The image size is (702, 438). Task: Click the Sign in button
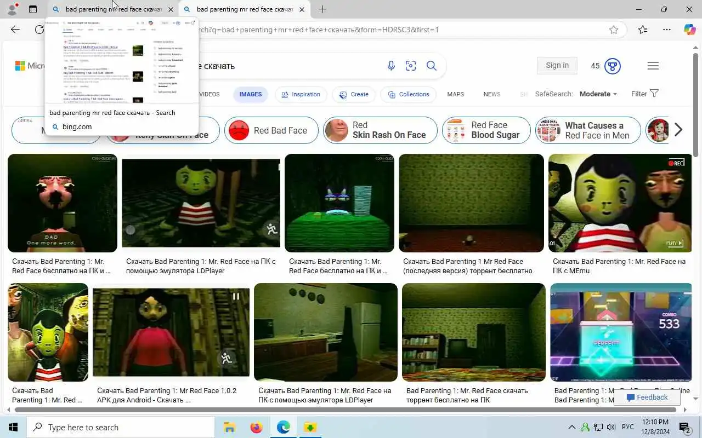[x=557, y=65]
